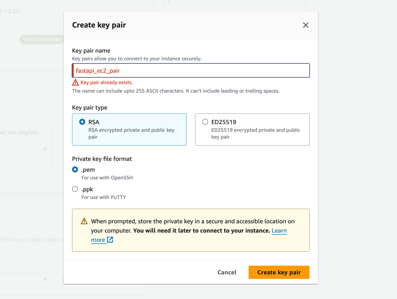Click the Create key pair button
The image size is (397, 299).
pyautogui.click(x=279, y=272)
